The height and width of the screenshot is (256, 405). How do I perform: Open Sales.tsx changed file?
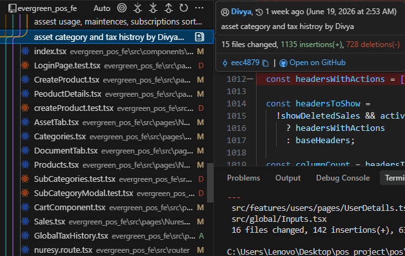[114, 222]
